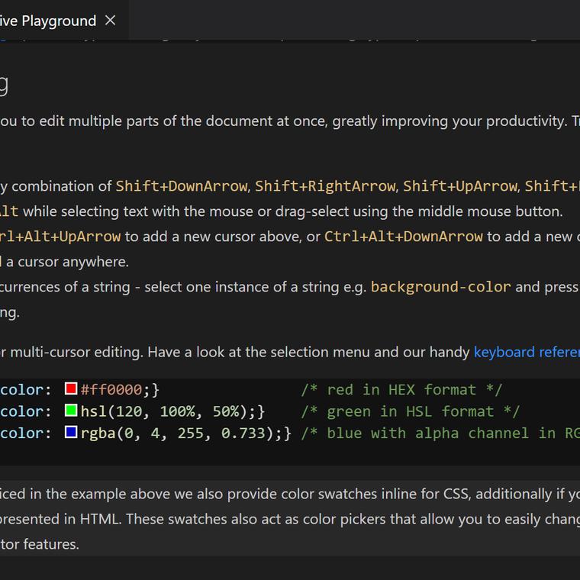Open the red #ff0000 color swatch

point(71,390)
